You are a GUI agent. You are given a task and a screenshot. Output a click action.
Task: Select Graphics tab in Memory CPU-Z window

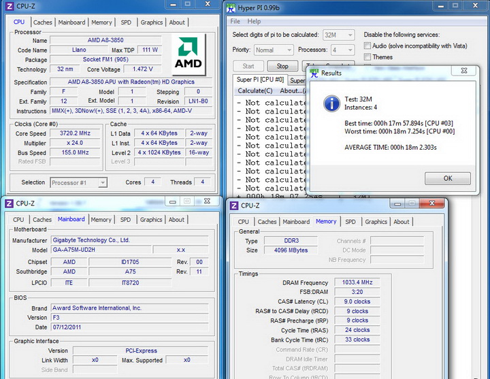(376, 222)
